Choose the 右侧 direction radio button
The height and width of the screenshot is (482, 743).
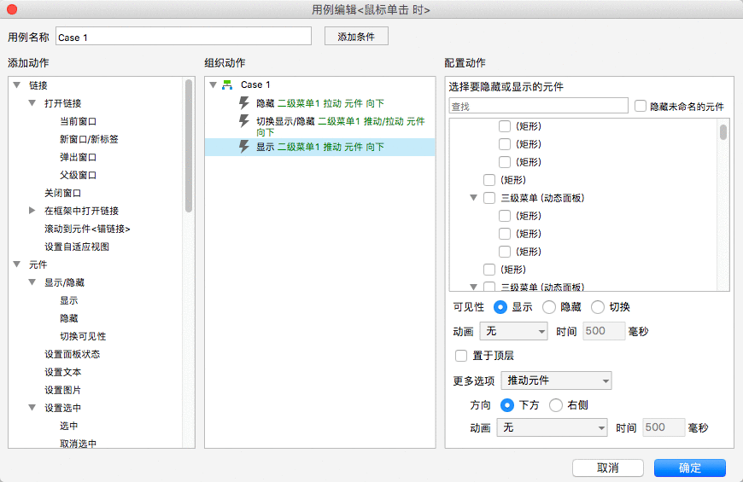click(x=556, y=405)
